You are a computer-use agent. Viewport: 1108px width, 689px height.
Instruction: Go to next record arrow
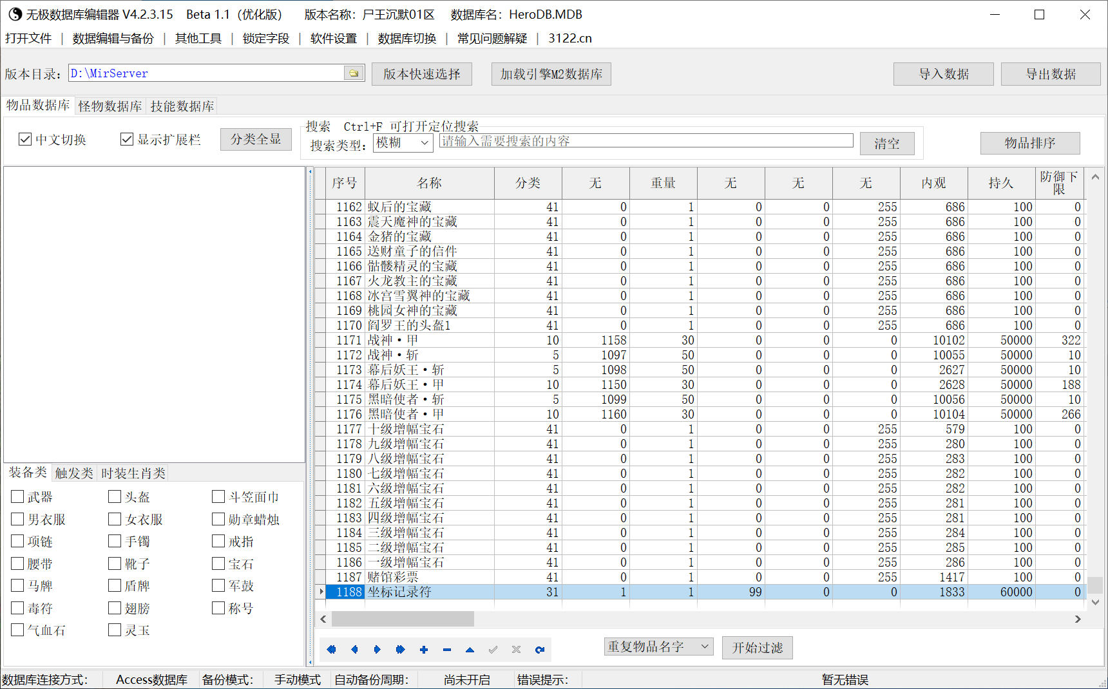377,650
